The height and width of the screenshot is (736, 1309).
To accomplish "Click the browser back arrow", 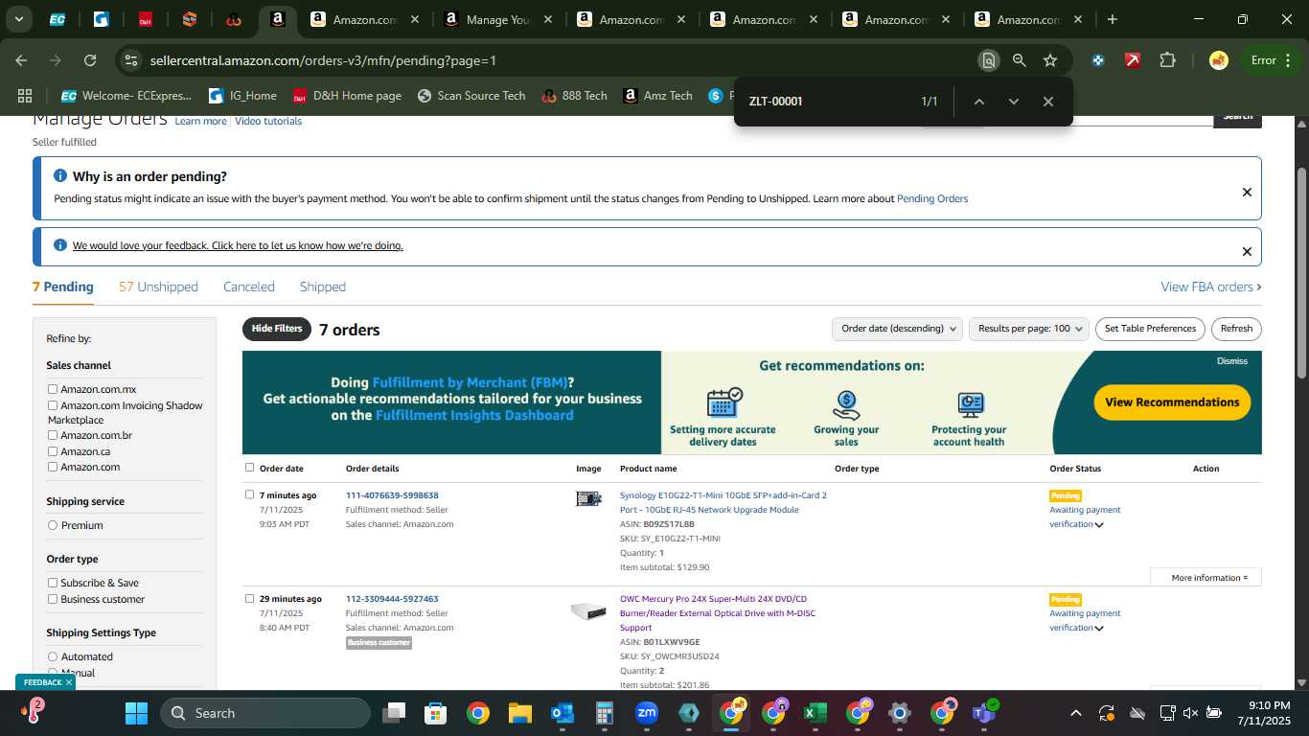I will (22, 60).
